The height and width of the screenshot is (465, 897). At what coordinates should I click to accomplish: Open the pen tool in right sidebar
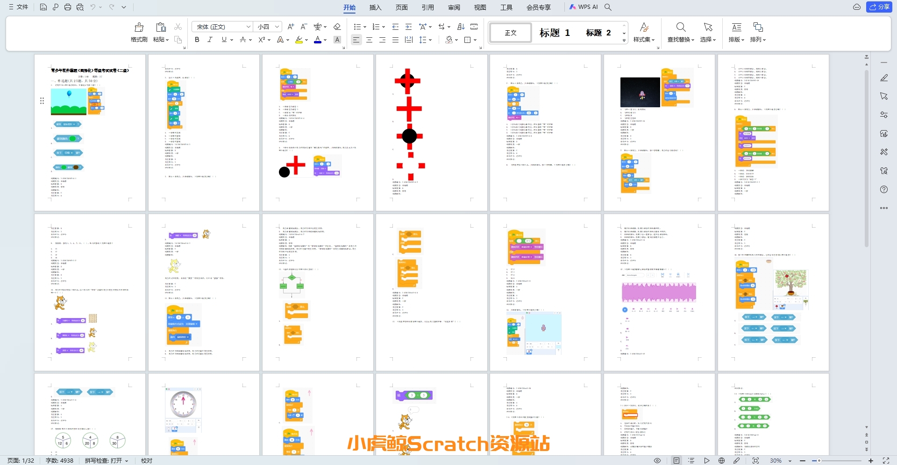(884, 78)
